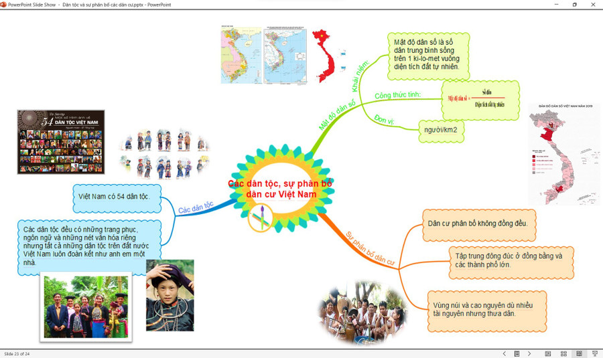Select Reading View icon
The height and width of the screenshot is (358, 603).
(579, 353)
